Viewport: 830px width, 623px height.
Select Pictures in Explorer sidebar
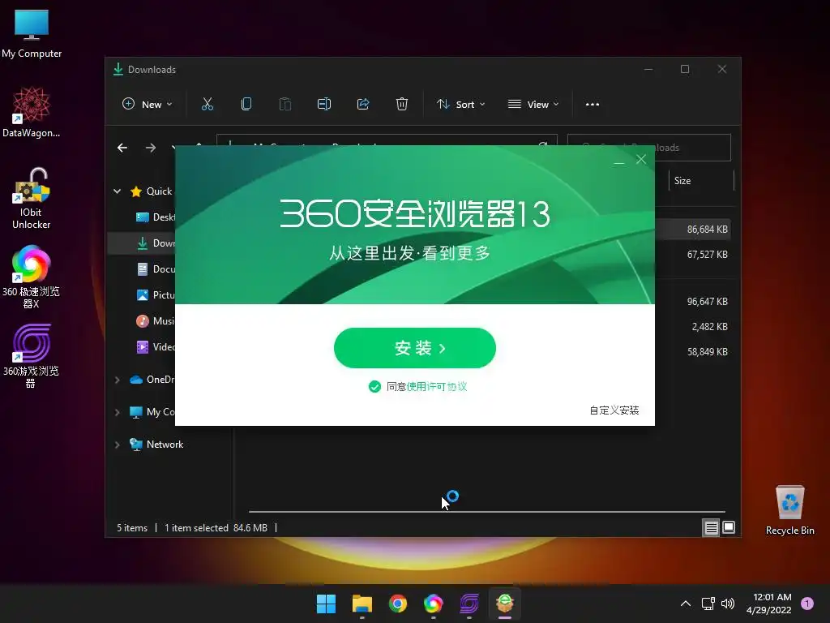click(x=155, y=295)
